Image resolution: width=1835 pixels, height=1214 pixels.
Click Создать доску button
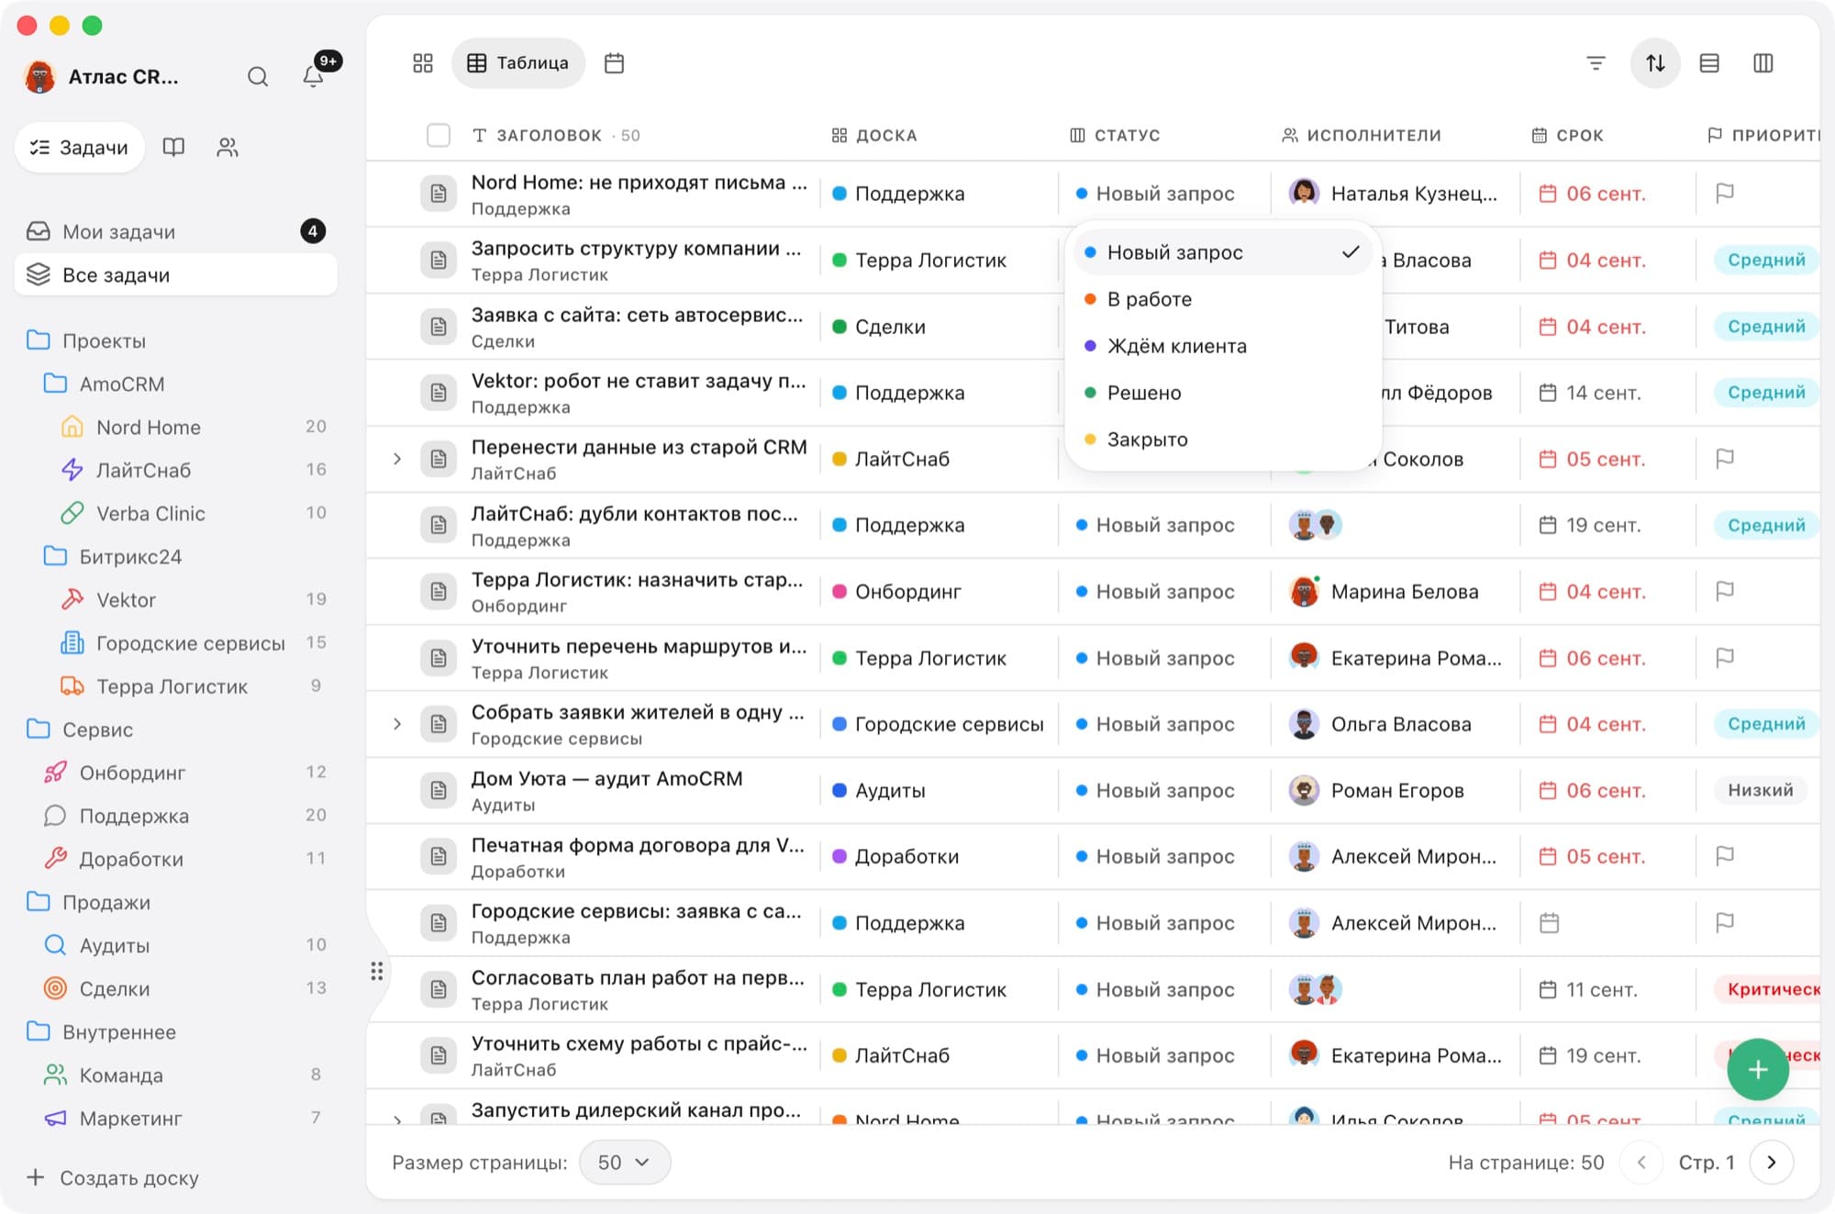(x=113, y=1177)
